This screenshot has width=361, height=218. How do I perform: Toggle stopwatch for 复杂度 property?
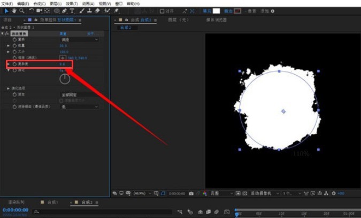[x=14, y=64]
